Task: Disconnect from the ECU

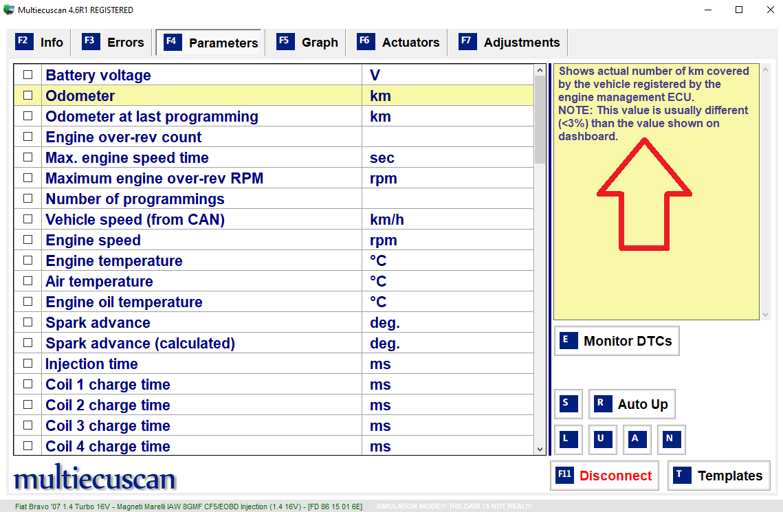Action: tap(604, 476)
